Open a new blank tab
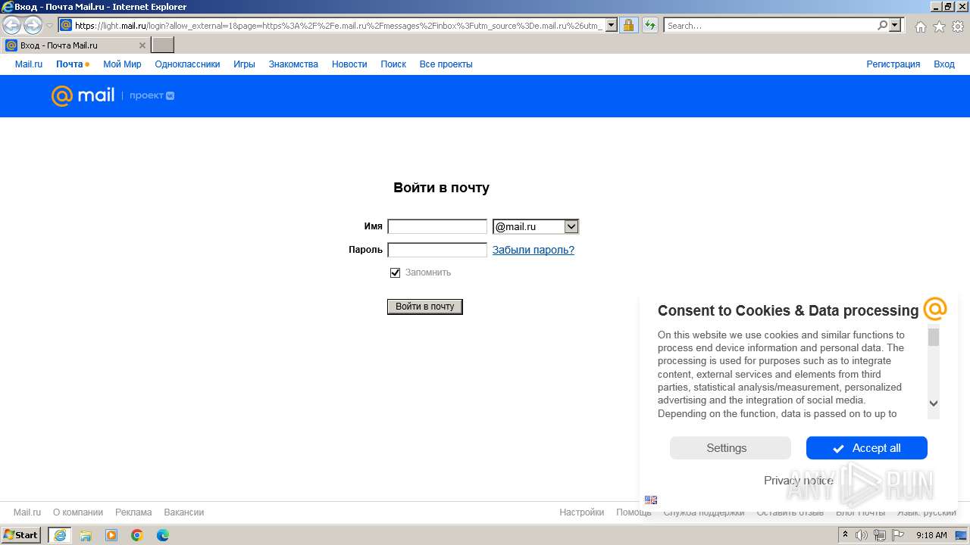Viewport: 970px width, 545px height. (x=163, y=45)
